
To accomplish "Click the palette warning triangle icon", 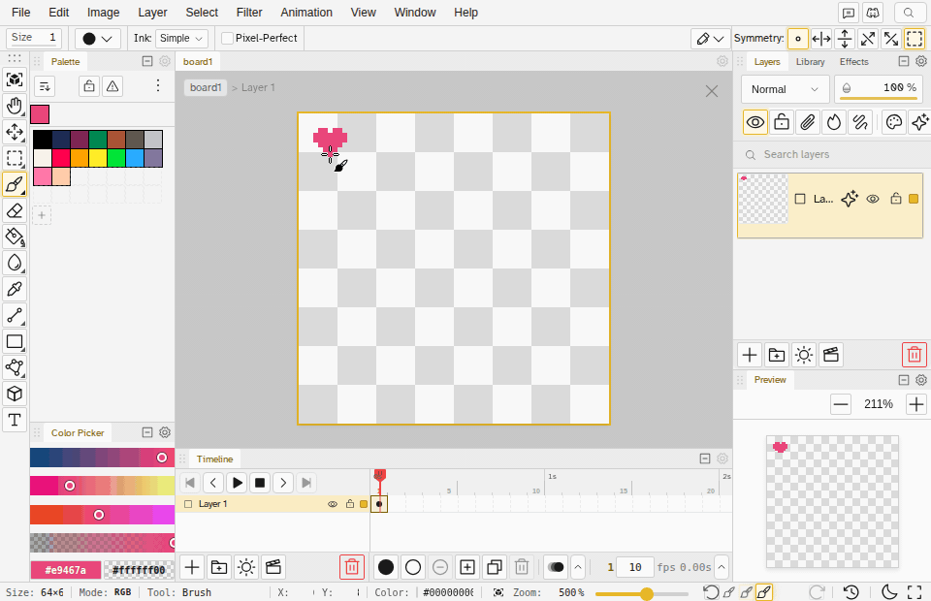I will pyautogui.click(x=112, y=86).
